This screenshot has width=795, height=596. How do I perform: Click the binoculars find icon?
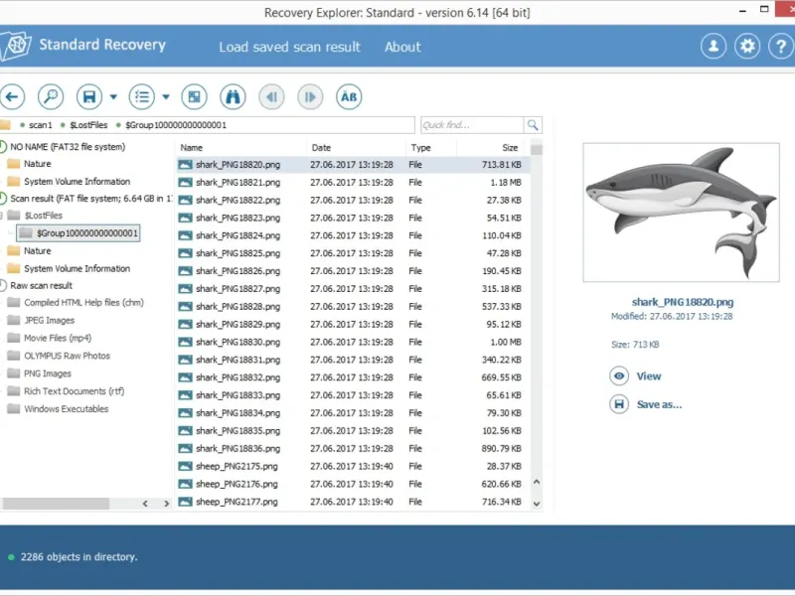[x=233, y=96]
